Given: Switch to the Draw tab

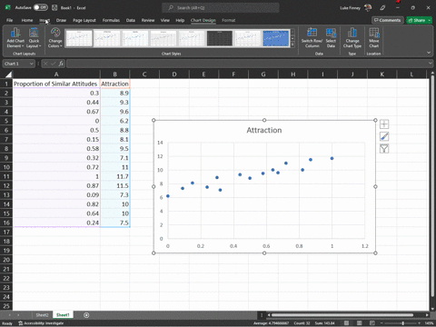Looking at the screenshot, I should point(61,20).
